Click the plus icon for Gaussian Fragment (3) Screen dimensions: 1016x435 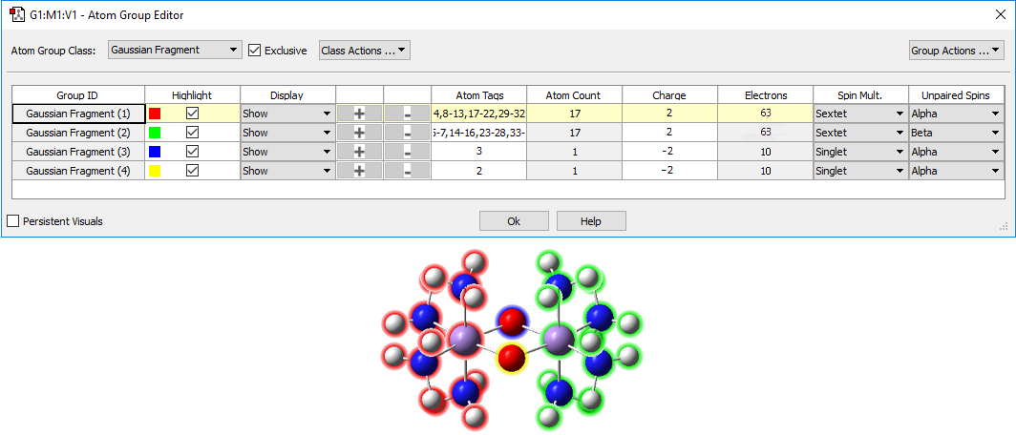point(359,152)
